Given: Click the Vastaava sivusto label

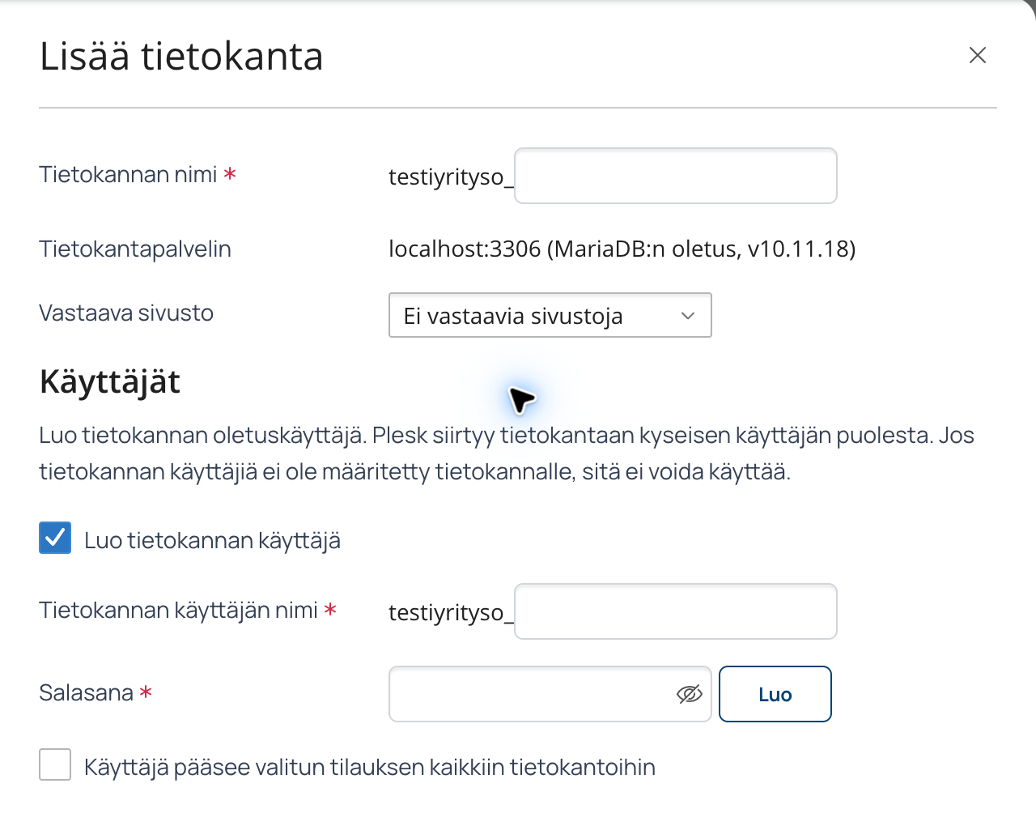Looking at the screenshot, I should [x=126, y=313].
